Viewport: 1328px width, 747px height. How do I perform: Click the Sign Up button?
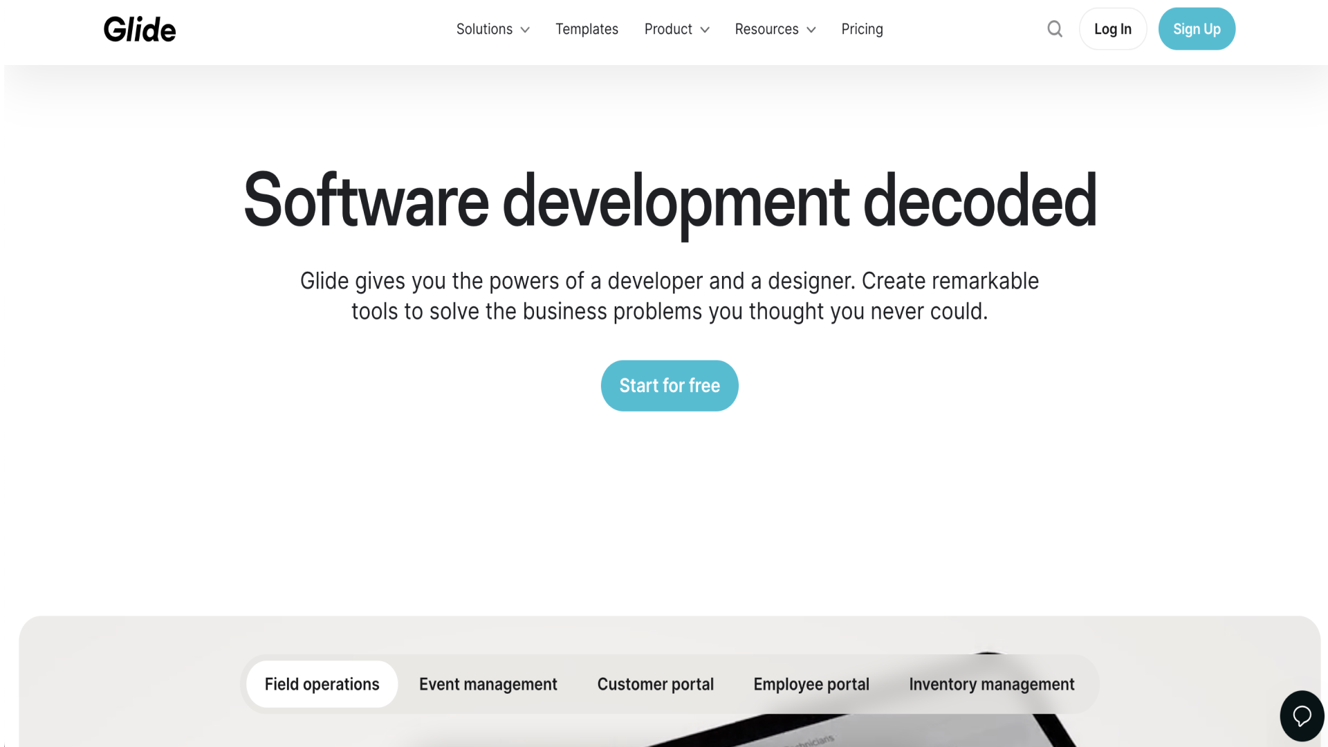pyautogui.click(x=1197, y=29)
